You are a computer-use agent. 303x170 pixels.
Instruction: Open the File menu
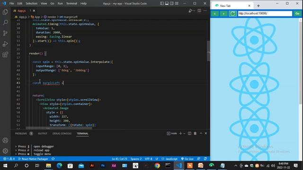coord(11,3)
